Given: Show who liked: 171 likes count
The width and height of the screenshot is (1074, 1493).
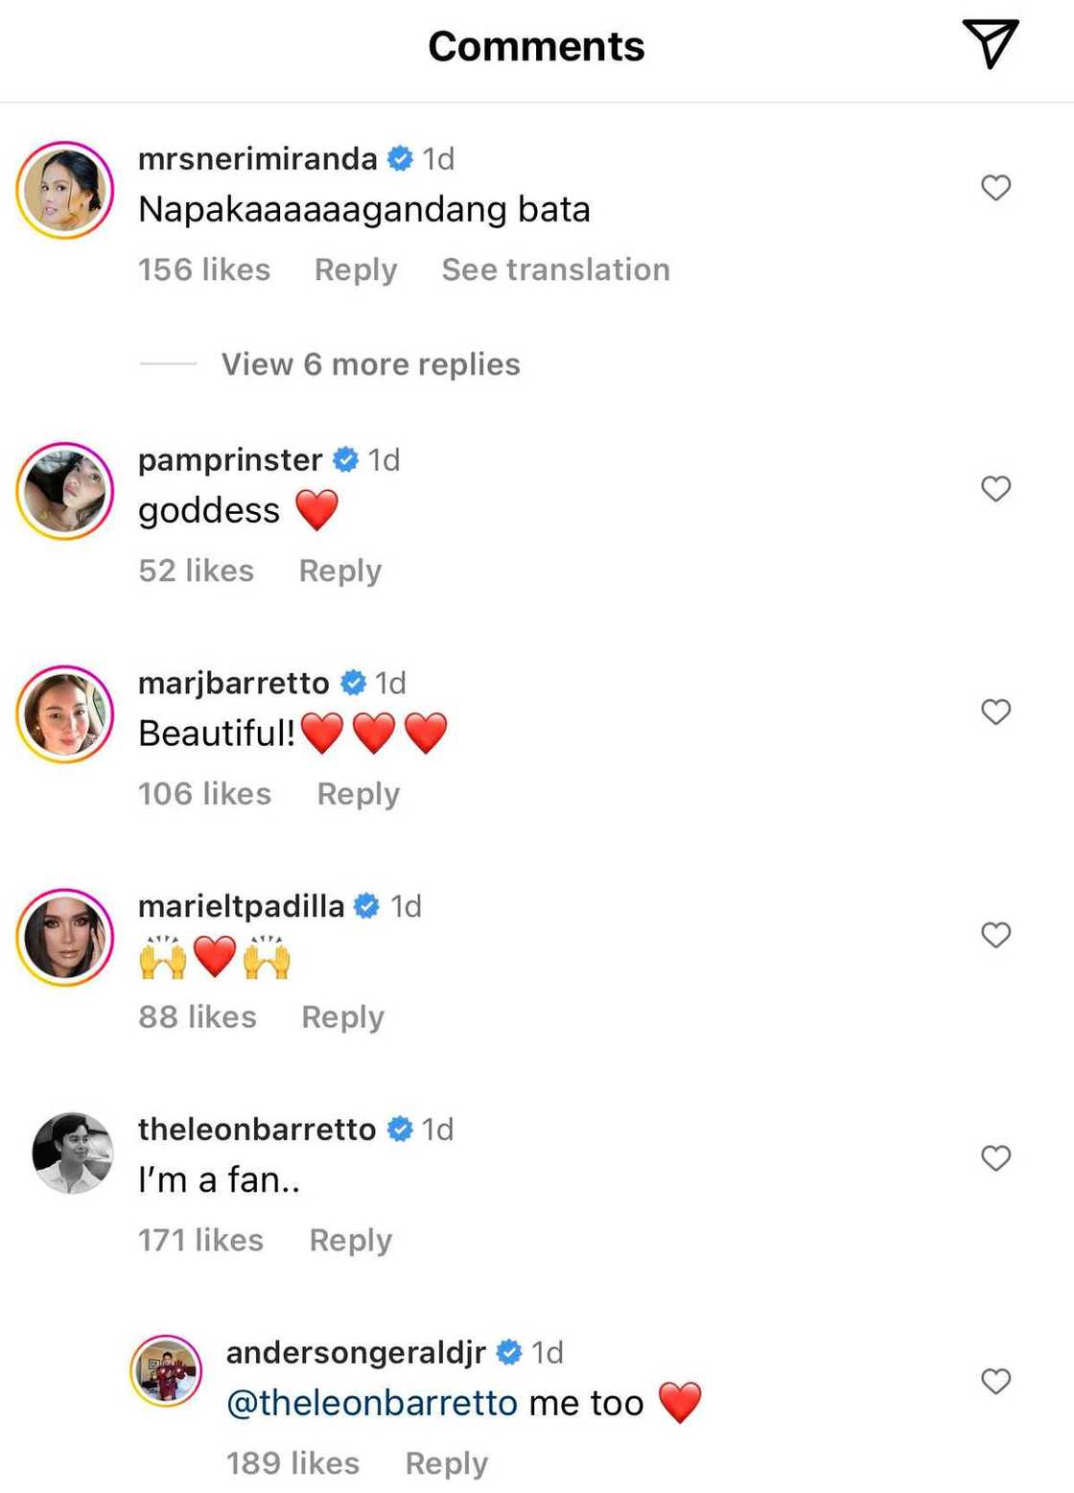Looking at the screenshot, I should click(x=200, y=1241).
